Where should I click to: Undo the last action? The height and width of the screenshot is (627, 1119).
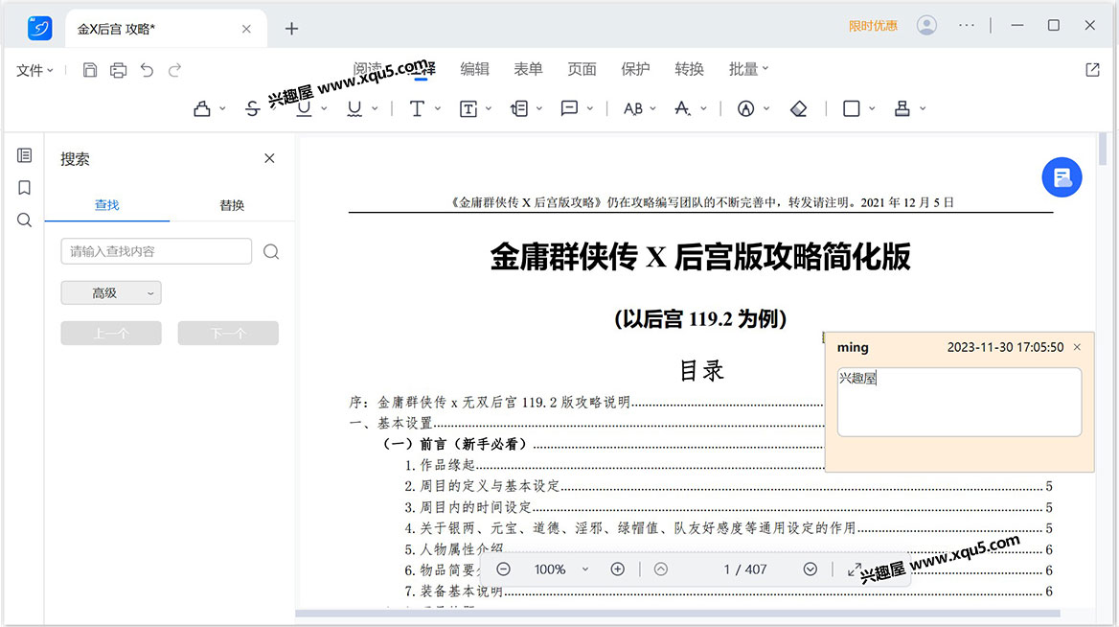point(147,70)
